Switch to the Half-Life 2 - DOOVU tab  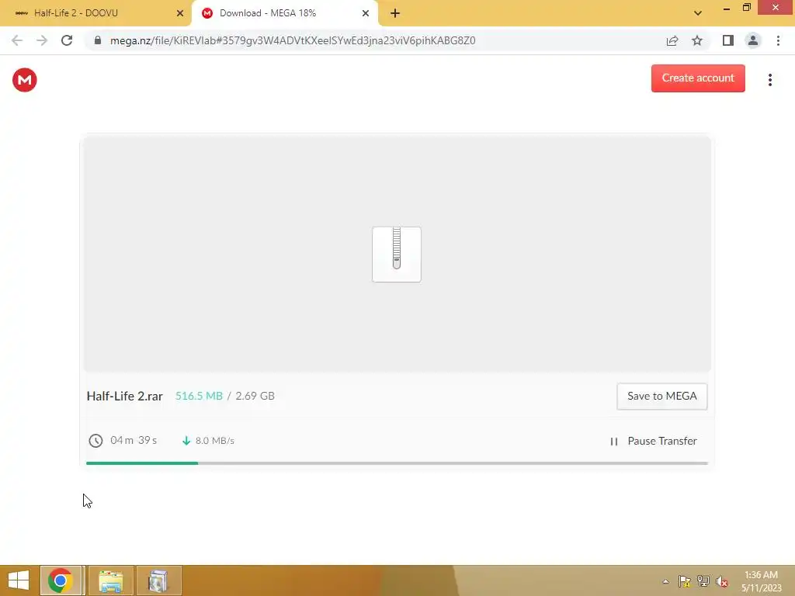95,13
